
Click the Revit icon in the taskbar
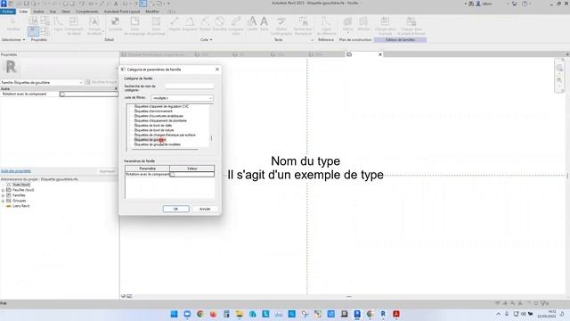[x=383, y=314]
